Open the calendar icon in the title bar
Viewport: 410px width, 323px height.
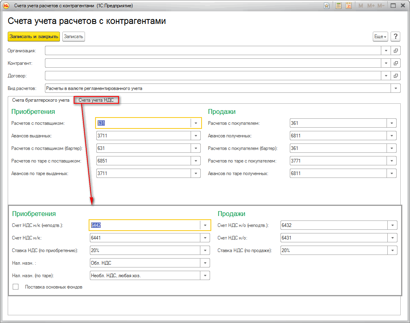pos(348,6)
